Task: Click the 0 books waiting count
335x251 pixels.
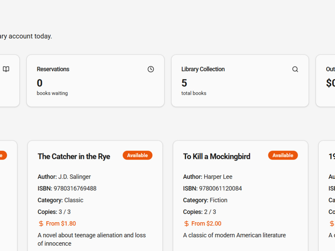Action: pyautogui.click(x=40, y=83)
